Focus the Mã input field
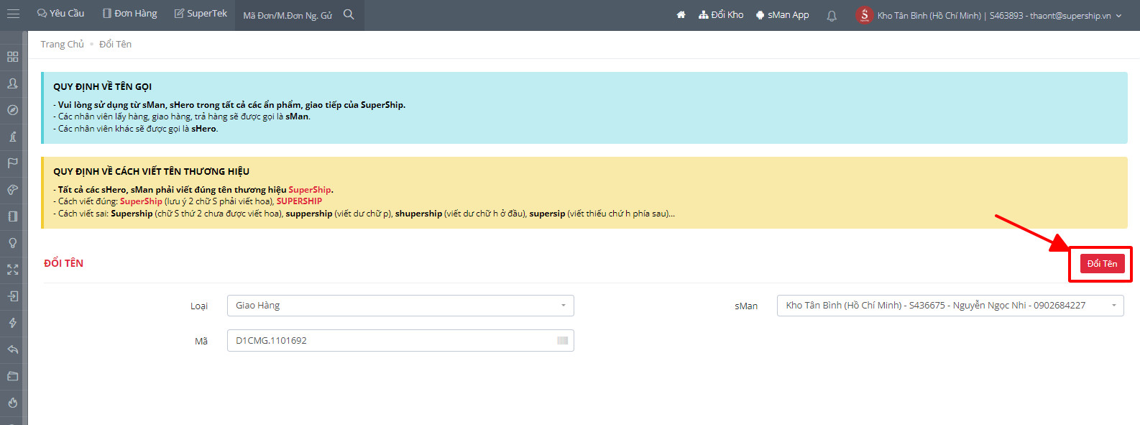This screenshot has width=1140, height=425. tap(400, 341)
